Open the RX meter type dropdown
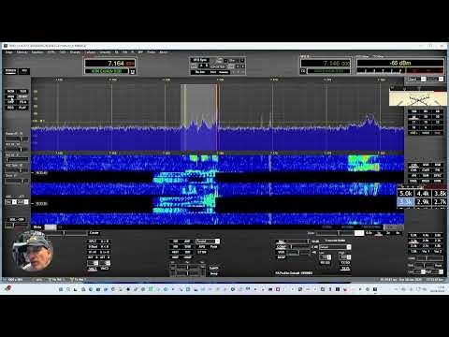 point(417,79)
